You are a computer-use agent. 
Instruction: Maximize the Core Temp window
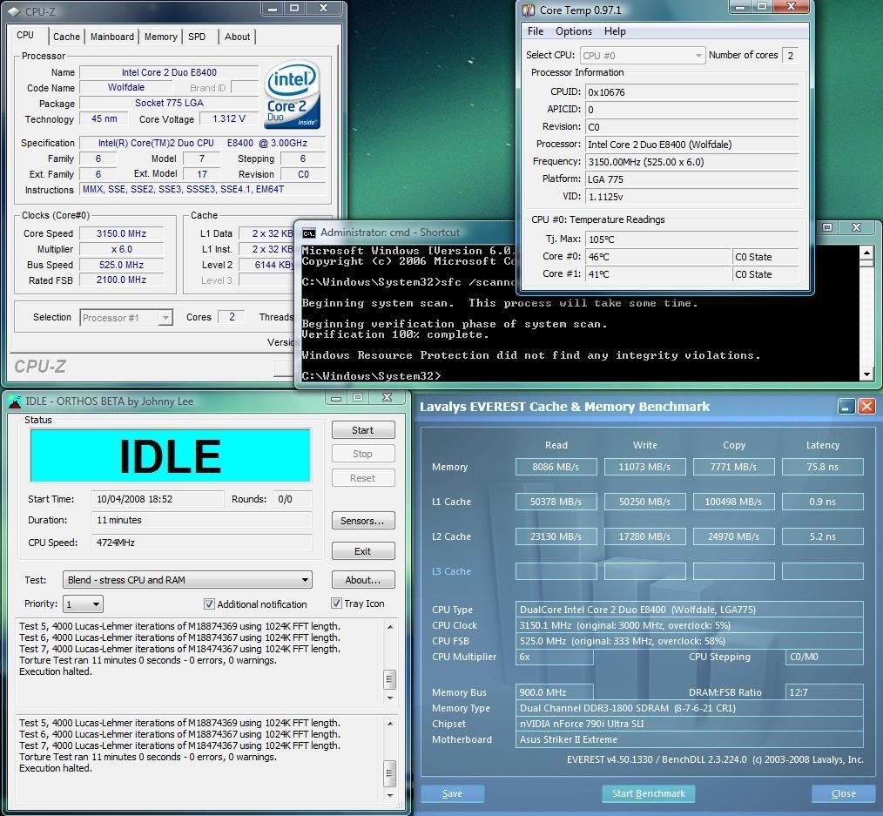[x=762, y=8]
